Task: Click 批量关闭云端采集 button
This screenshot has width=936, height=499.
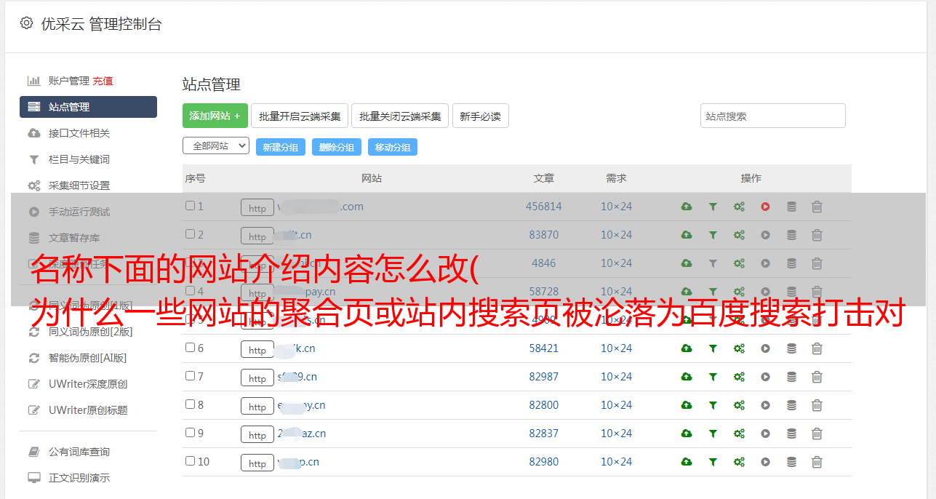Action: coord(400,116)
